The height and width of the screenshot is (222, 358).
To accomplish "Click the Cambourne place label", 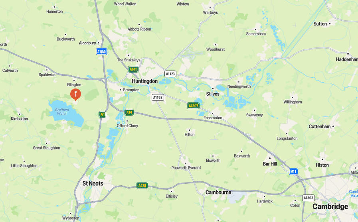I will [218, 193].
